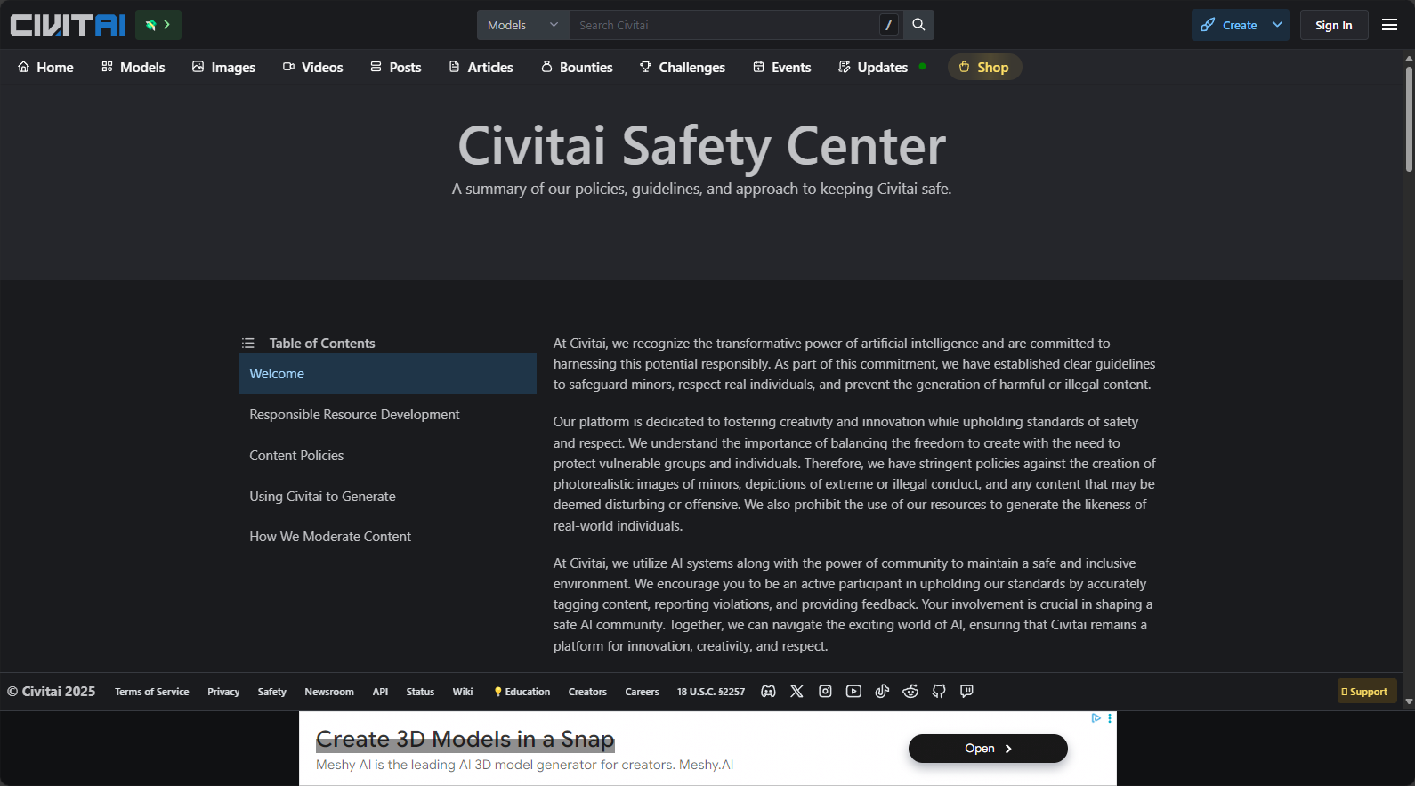Expand the Create button dropdown arrow

[1278, 25]
